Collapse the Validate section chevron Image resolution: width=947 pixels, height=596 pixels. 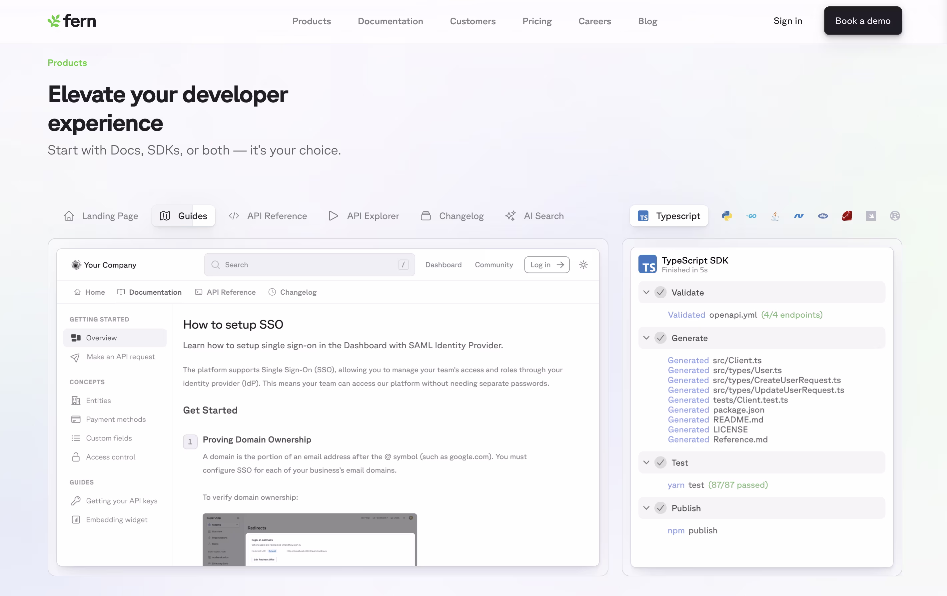pos(646,292)
